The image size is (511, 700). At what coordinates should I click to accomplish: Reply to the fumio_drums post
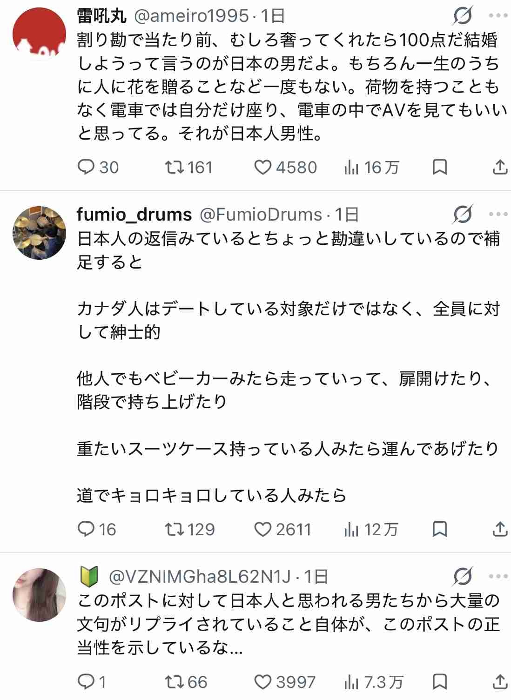pyautogui.click(x=86, y=529)
